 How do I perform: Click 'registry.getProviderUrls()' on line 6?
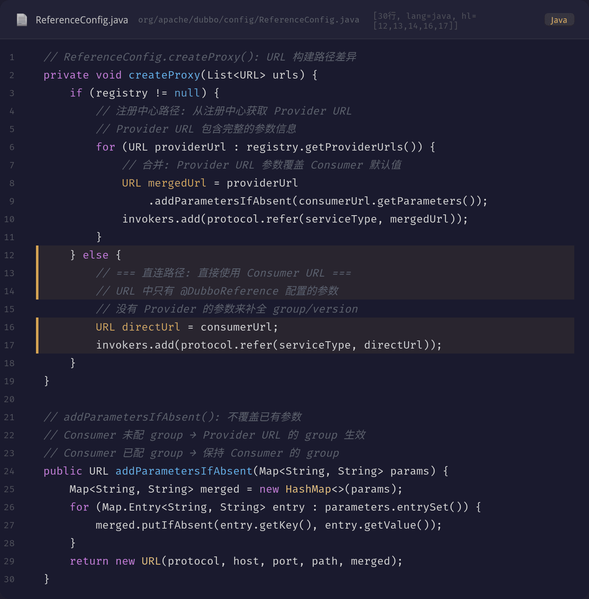(335, 147)
